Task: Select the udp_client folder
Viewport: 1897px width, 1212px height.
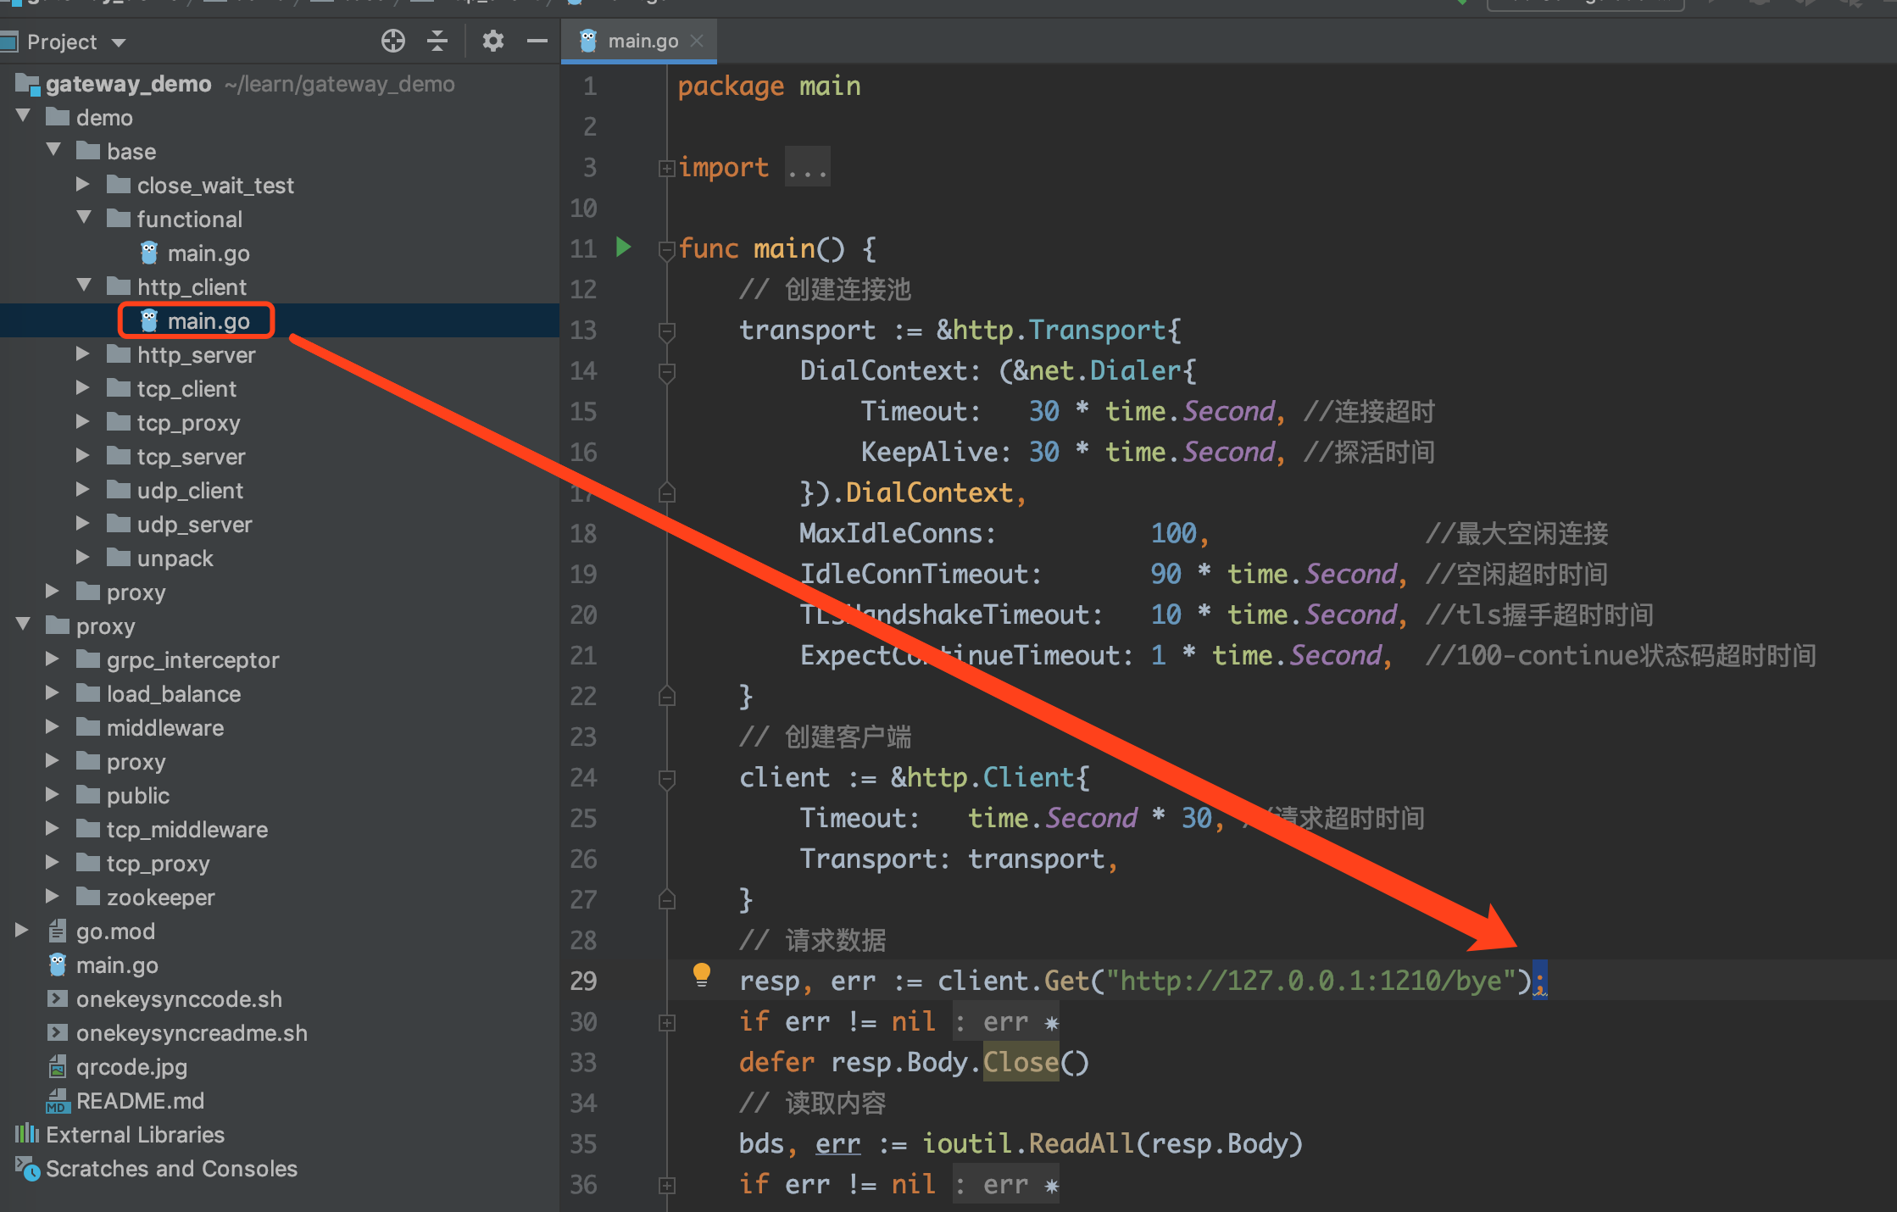Action: [x=190, y=491]
